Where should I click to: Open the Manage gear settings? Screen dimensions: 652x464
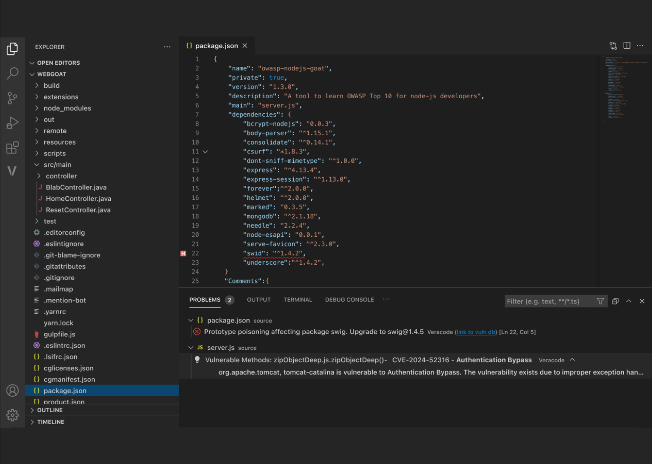click(x=12, y=415)
